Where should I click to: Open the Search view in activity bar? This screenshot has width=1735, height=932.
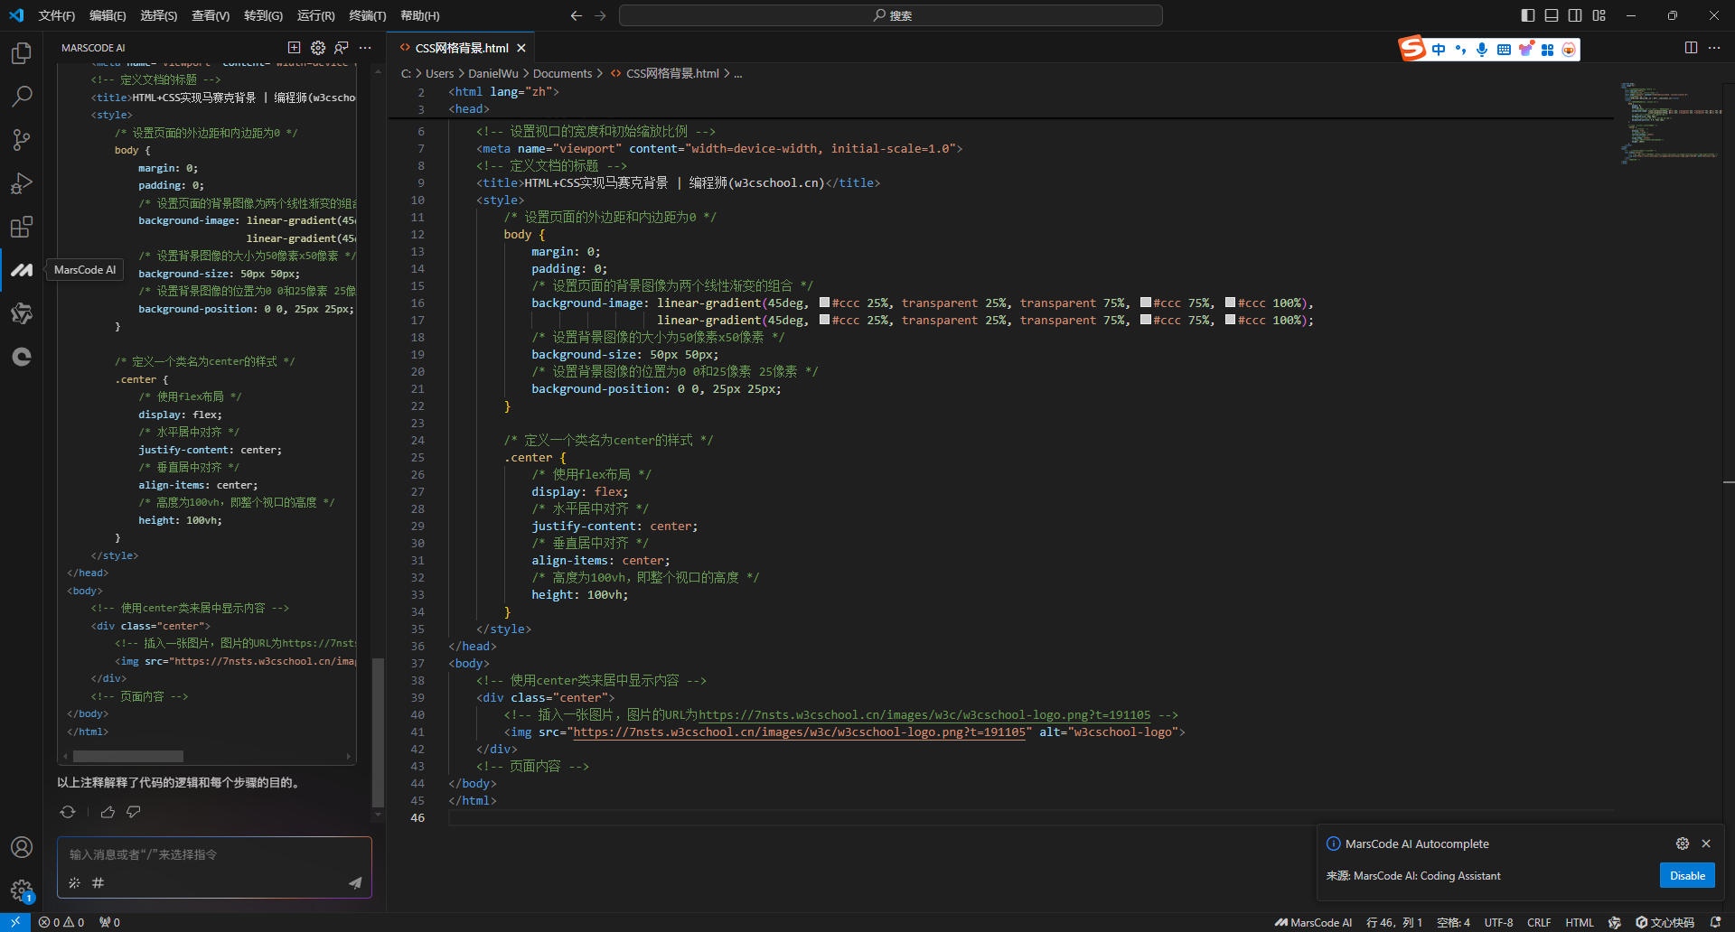coord(22,96)
